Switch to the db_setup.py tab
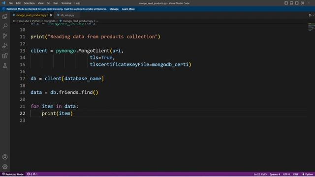 (x=67, y=15)
